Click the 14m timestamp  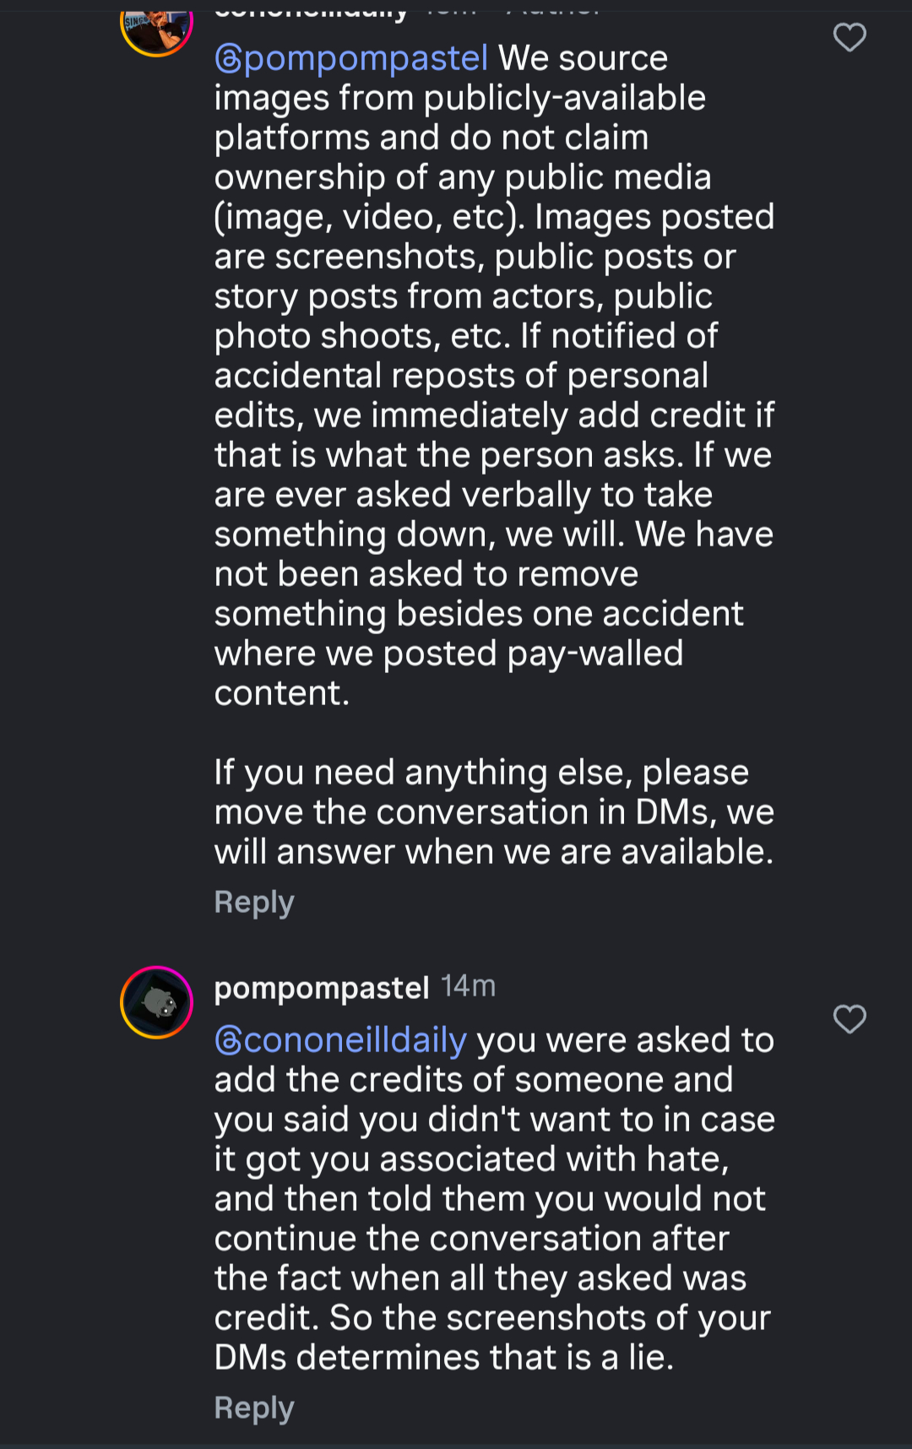[469, 986]
